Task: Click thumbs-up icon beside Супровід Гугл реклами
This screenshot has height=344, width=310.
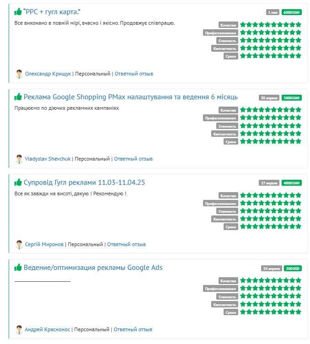Action: 18,183
